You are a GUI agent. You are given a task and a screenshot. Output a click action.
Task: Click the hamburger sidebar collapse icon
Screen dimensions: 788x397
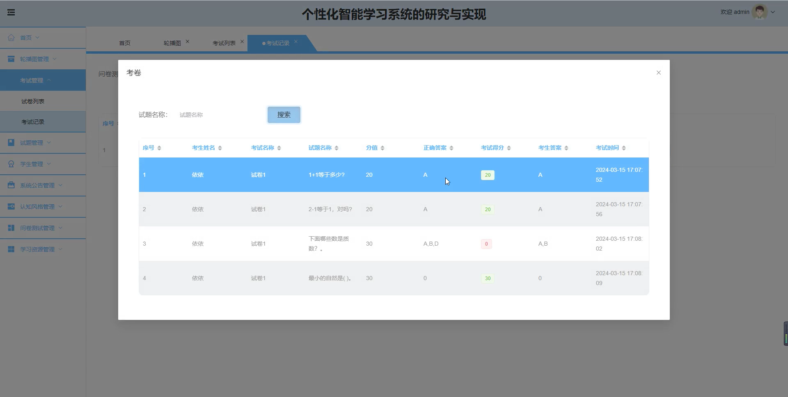11,12
